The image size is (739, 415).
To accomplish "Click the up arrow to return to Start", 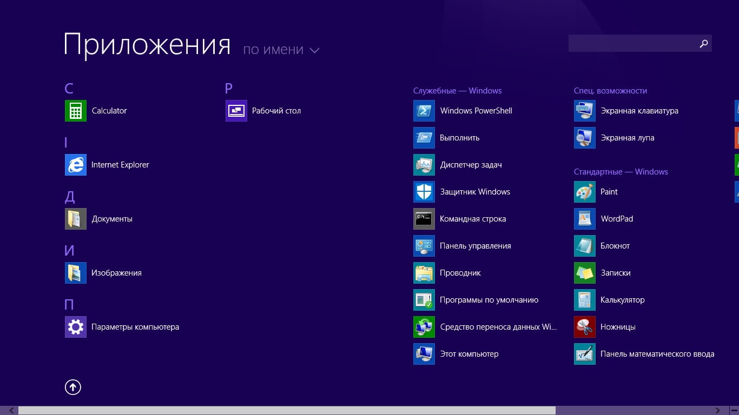I will [x=73, y=387].
